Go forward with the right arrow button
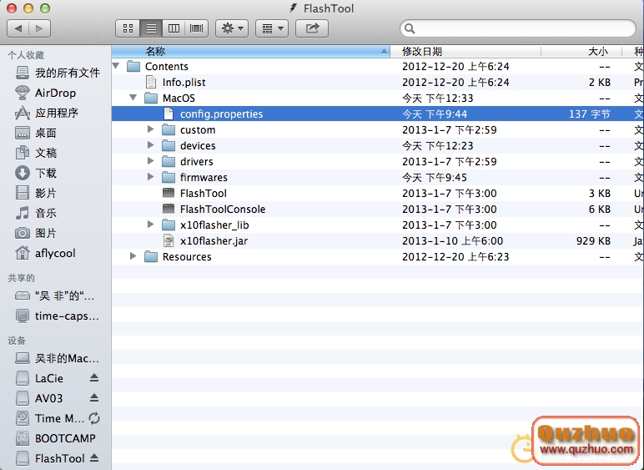 [x=39, y=28]
